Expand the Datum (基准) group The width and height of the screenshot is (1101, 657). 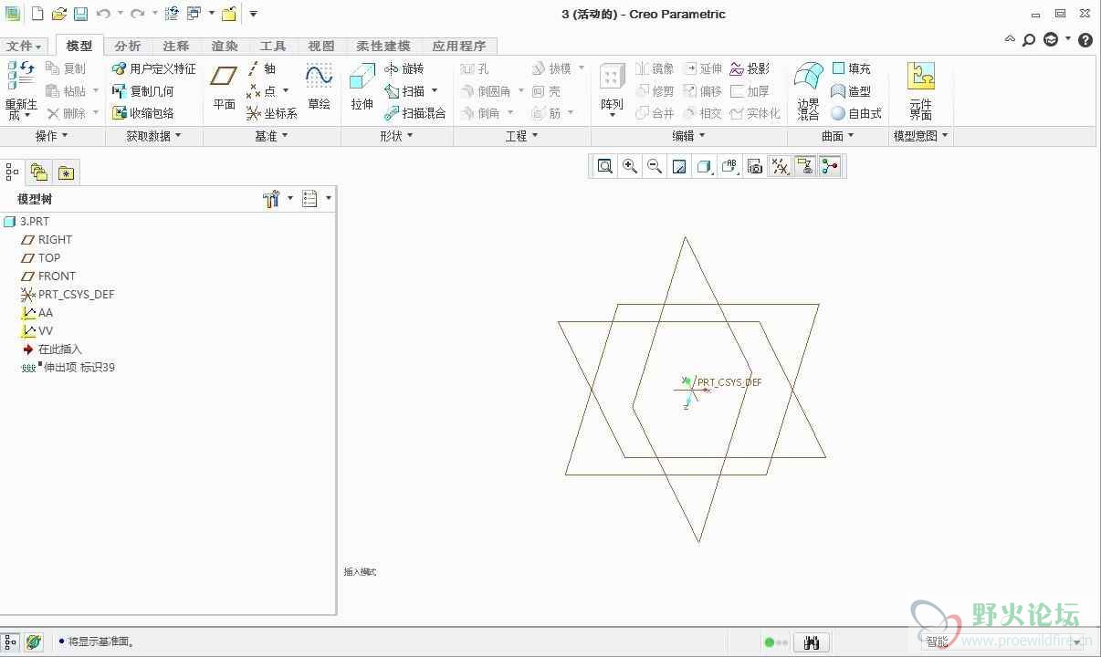point(271,136)
